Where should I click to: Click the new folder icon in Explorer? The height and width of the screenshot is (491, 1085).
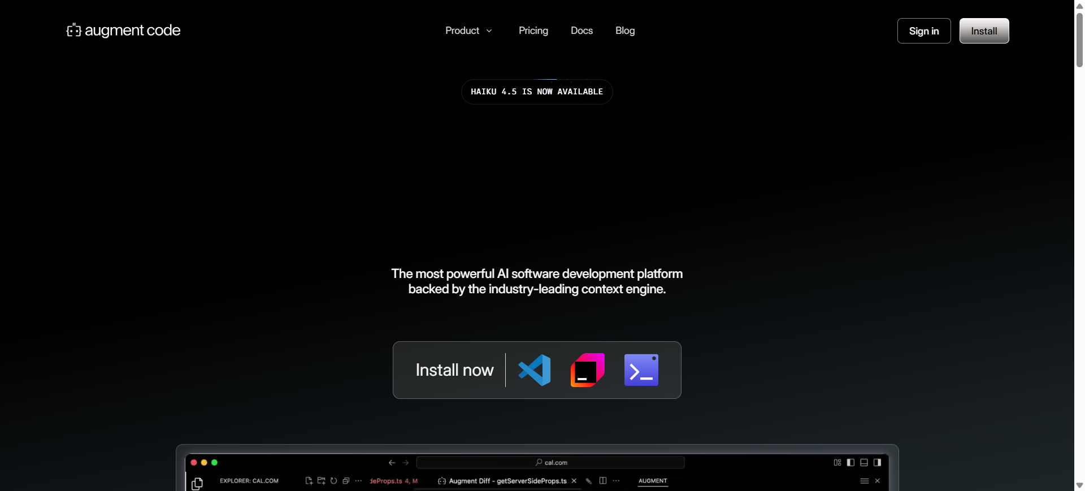tap(321, 481)
